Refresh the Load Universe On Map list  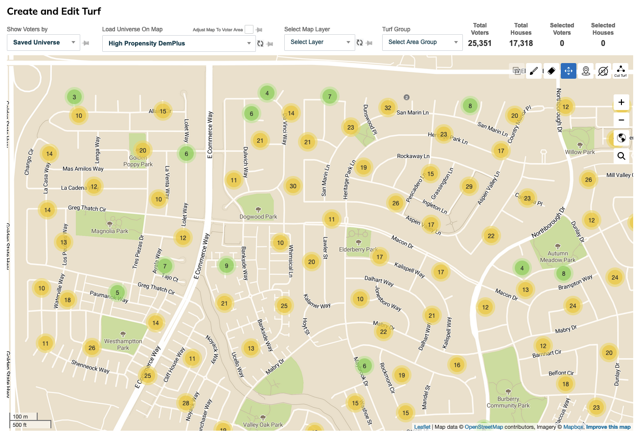(260, 44)
